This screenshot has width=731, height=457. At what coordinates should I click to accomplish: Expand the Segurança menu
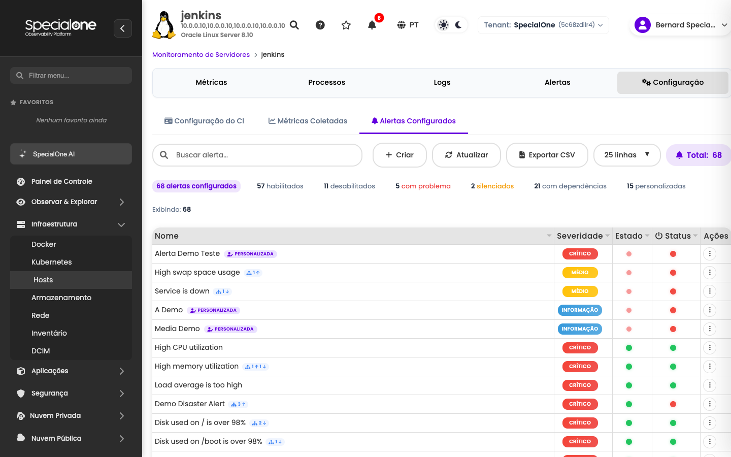coord(71,393)
